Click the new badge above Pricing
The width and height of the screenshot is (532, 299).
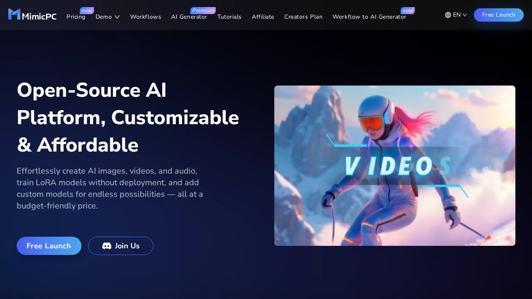tap(86, 10)
